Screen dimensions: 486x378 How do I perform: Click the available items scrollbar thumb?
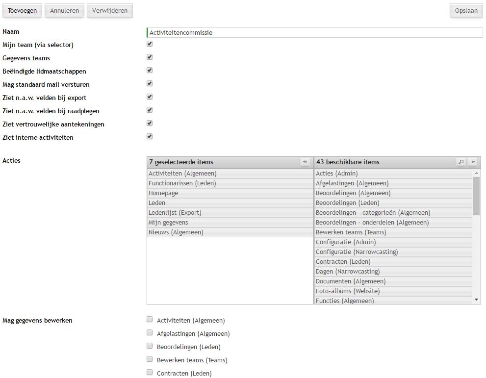[476, 196]
